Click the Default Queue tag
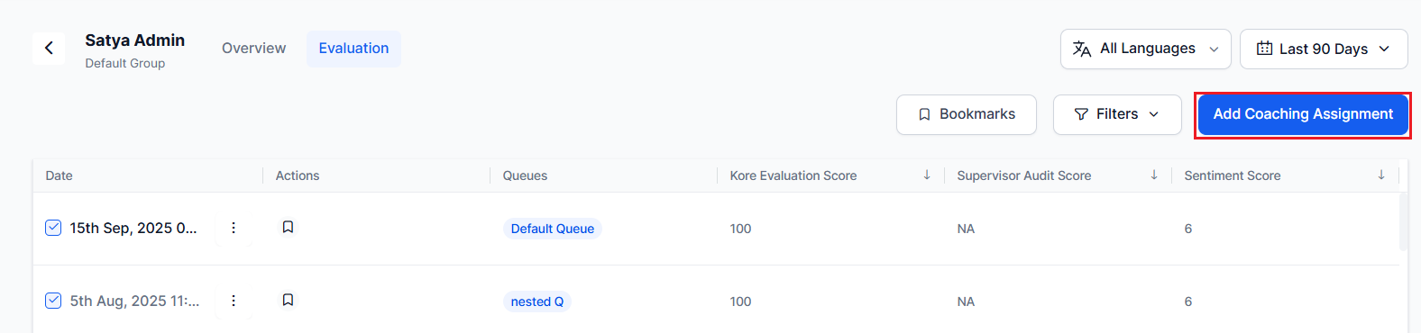This screenshot has width=1421, height=333. click(x=553, y=229)
